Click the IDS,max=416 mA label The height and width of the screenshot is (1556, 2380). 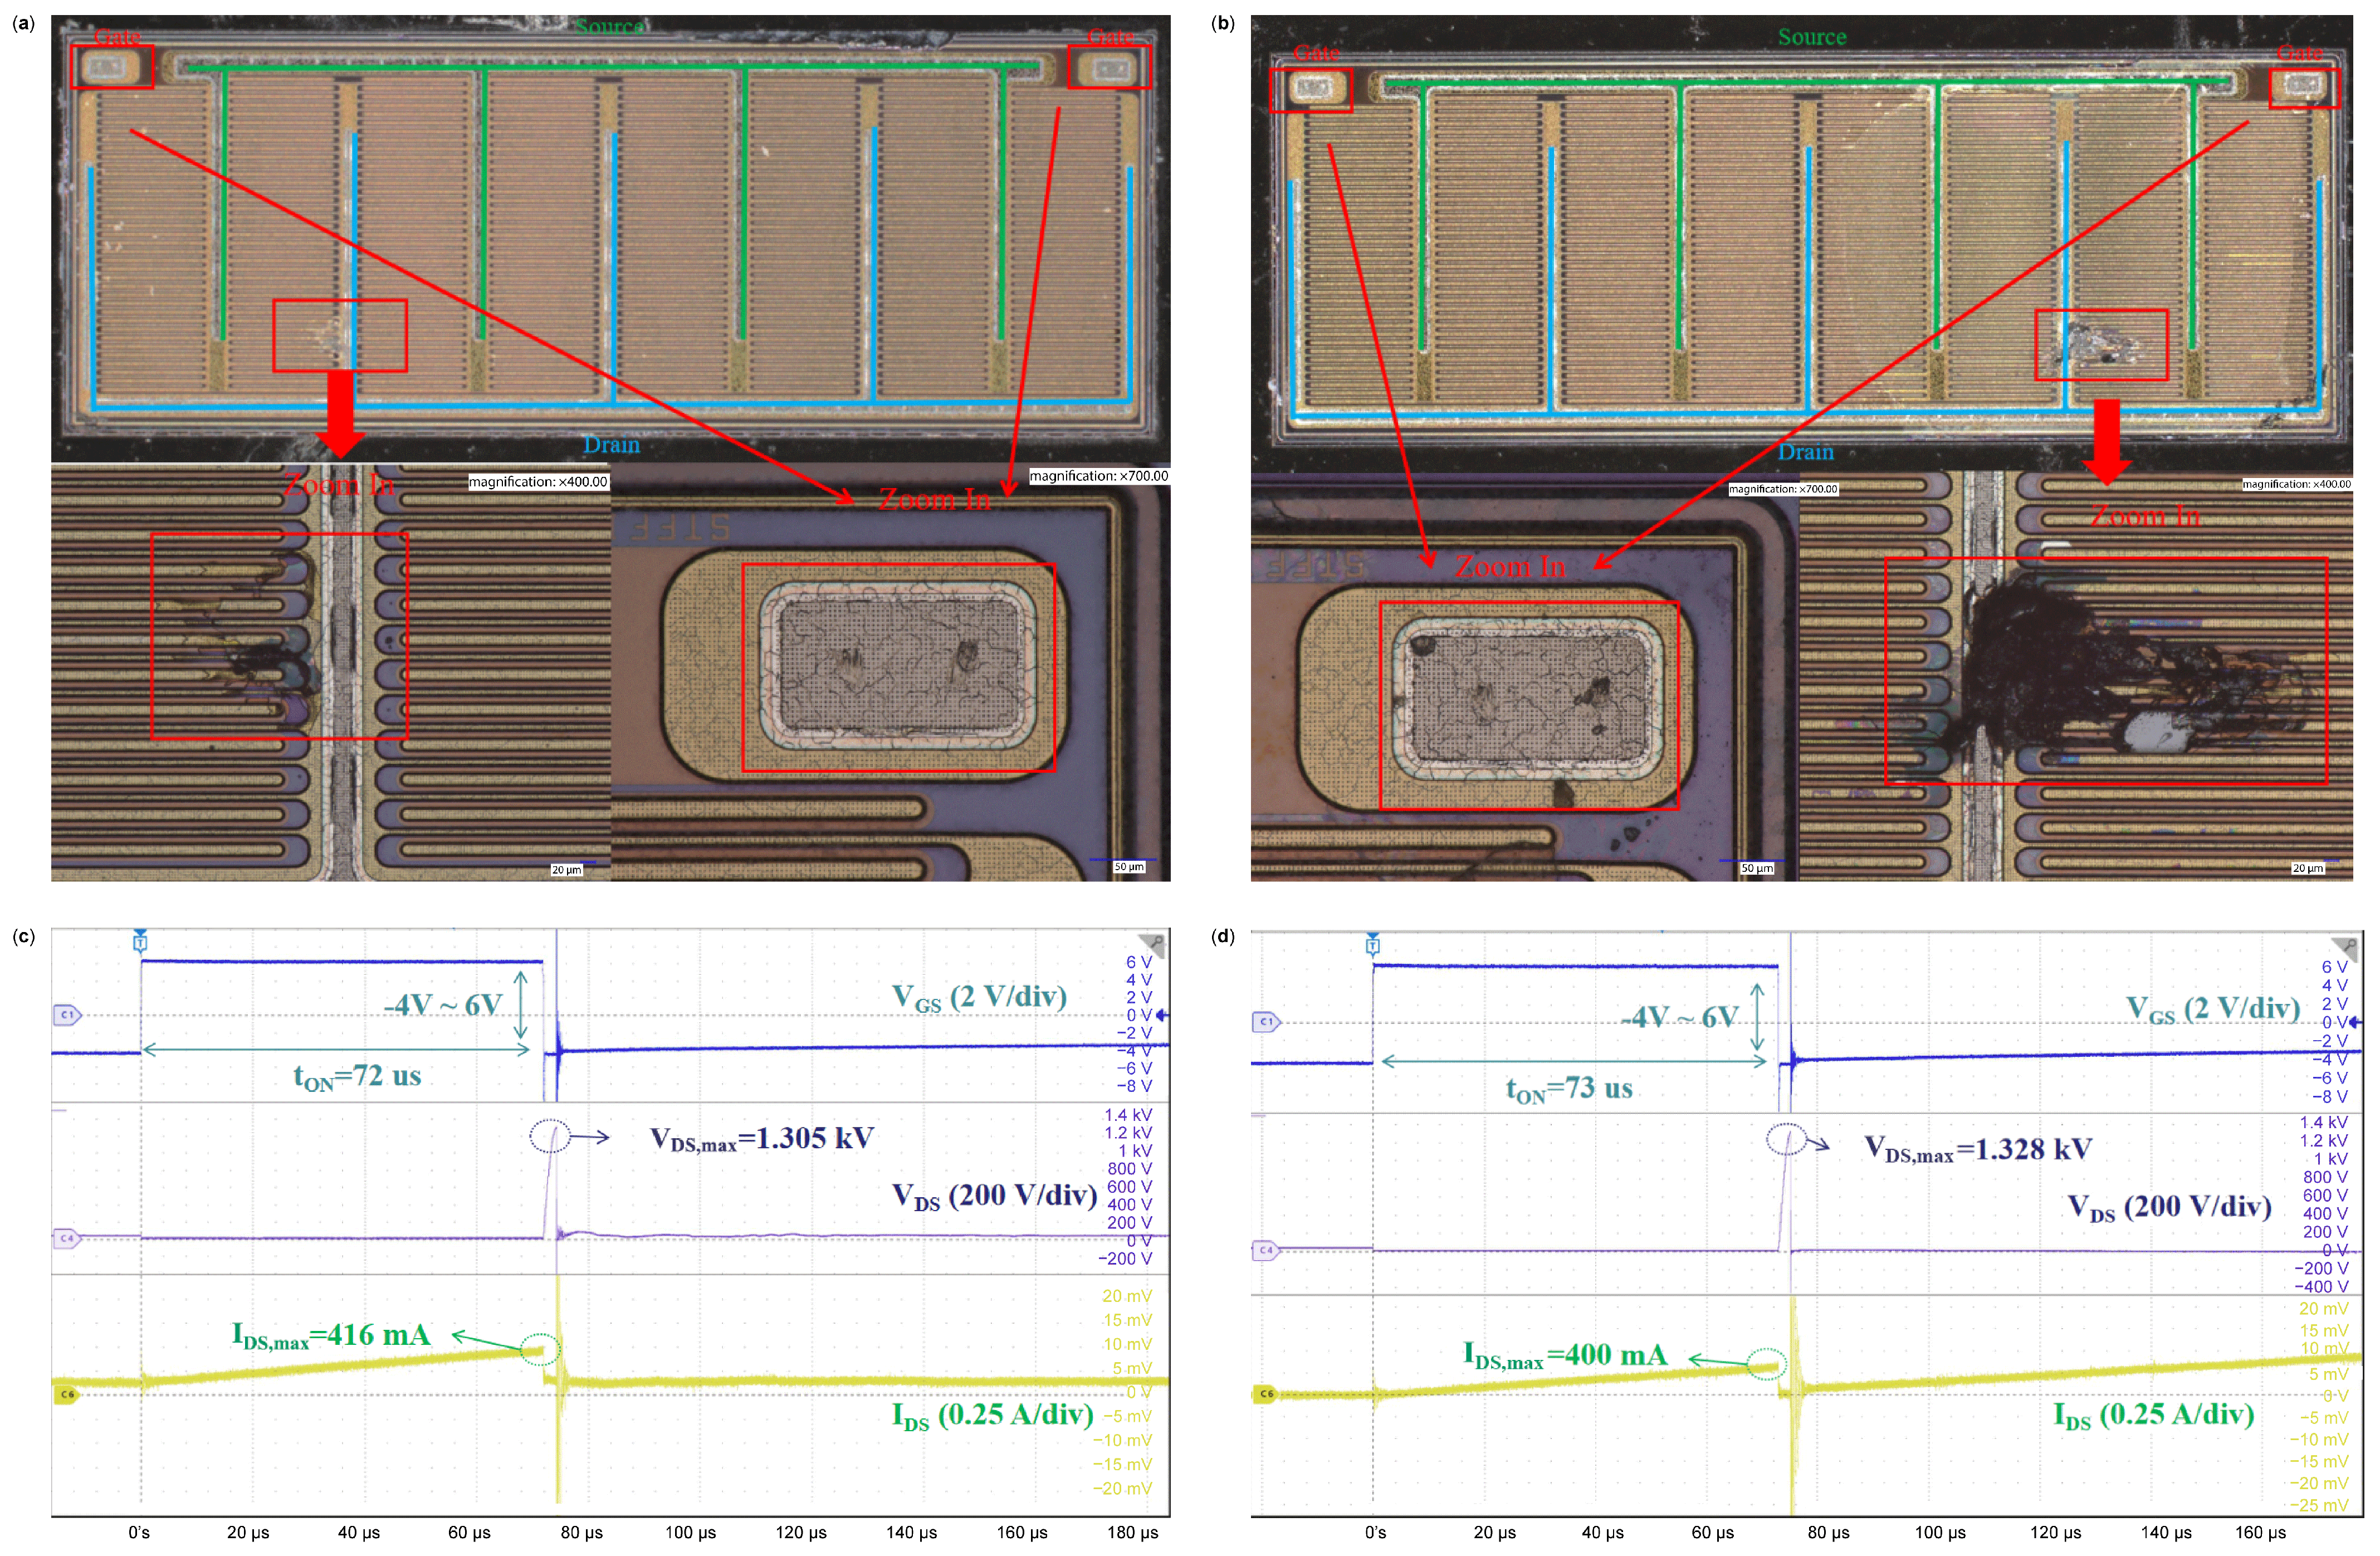tap(331, 1336)
